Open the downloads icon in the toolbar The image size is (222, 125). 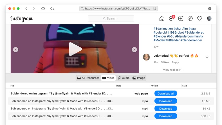click(x=210, y=9)
